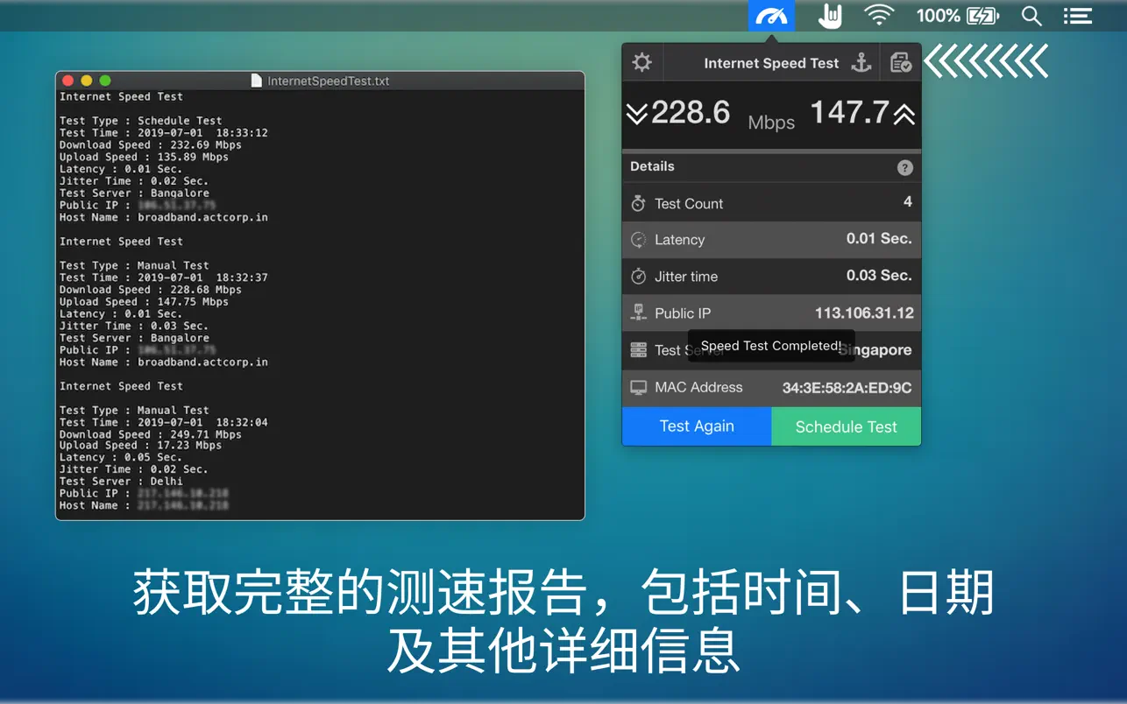Open the Wi-Fi menu in the menu bar

(879, 15)
